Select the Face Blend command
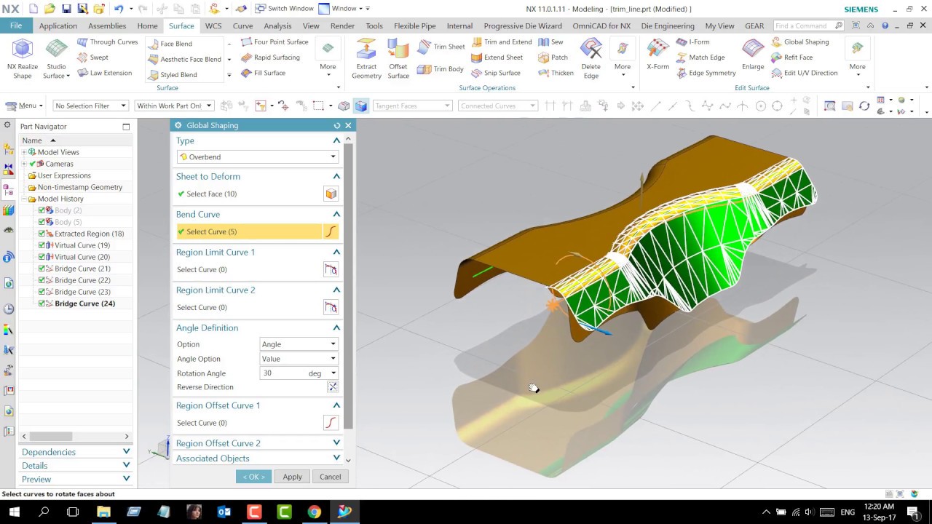The image size is (932, 524). tap(170, 44)
